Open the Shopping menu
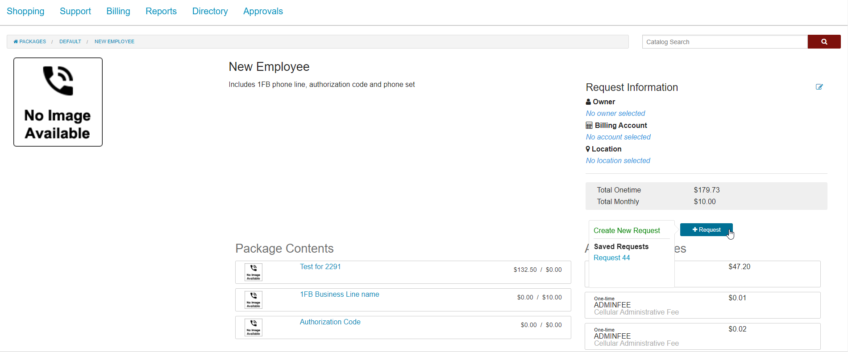The height and width of the screenshot is (352, 848). (25, 11)
